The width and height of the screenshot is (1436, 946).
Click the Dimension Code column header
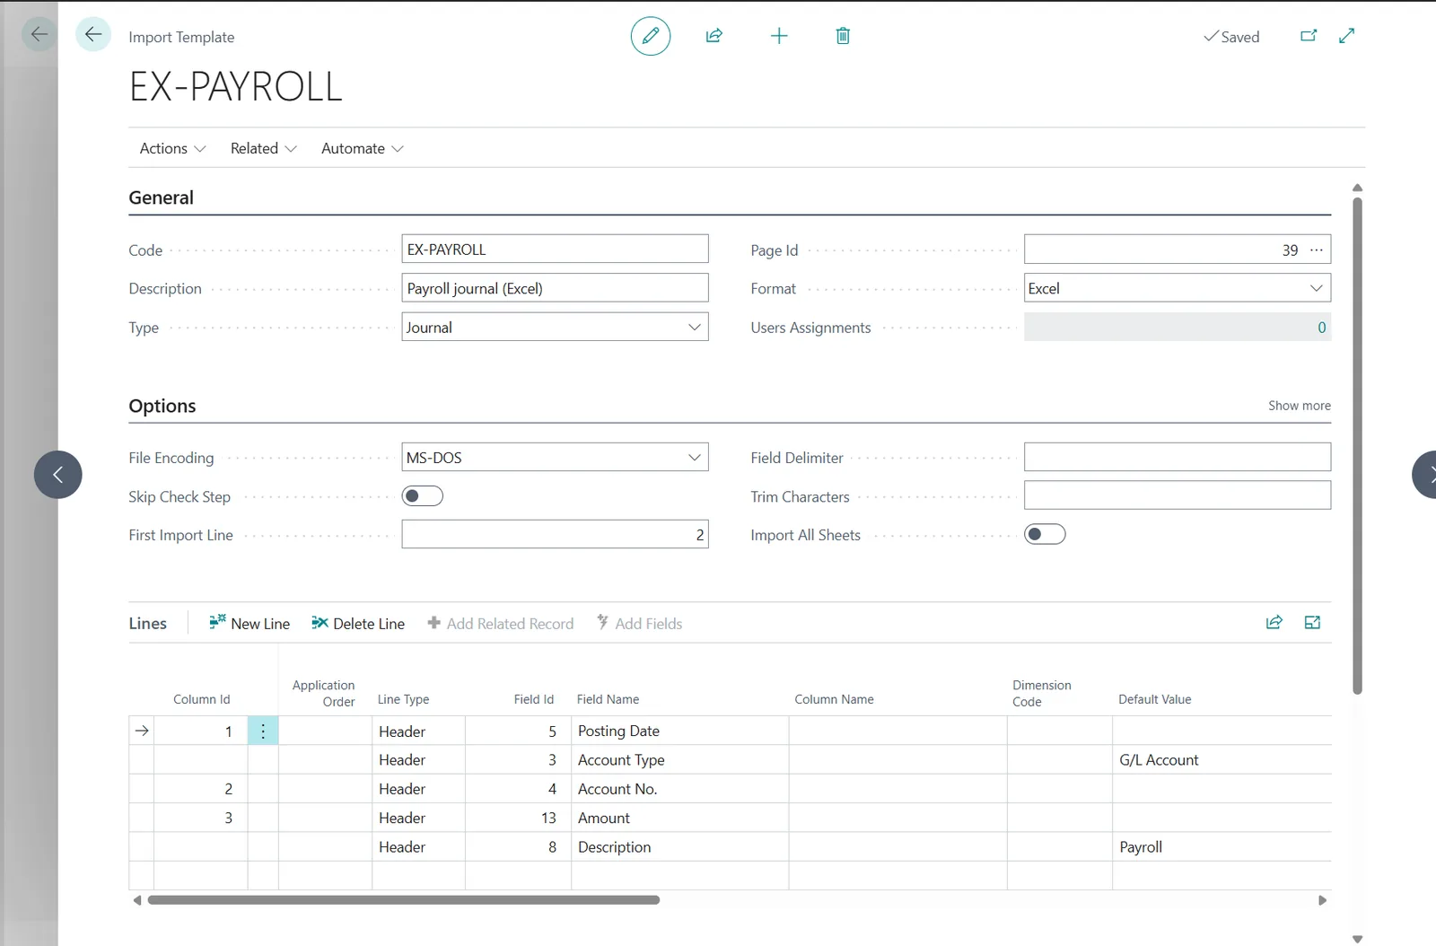click(1041, 693)
